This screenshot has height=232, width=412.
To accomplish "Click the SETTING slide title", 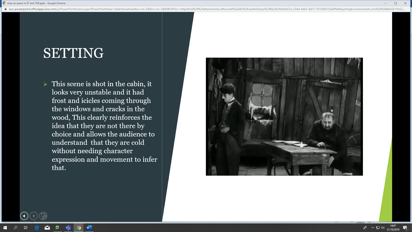I will (x=73, y=53).
